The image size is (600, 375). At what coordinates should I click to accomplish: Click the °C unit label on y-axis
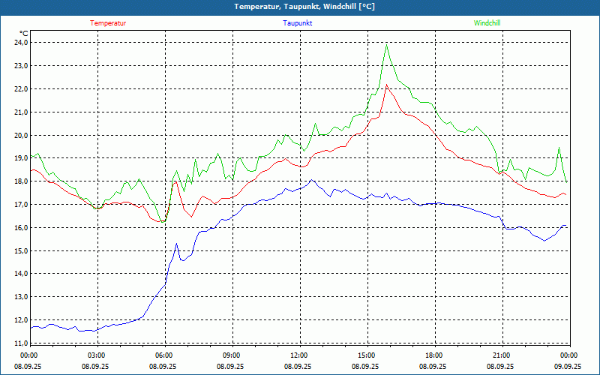click(x=24, y=33)
